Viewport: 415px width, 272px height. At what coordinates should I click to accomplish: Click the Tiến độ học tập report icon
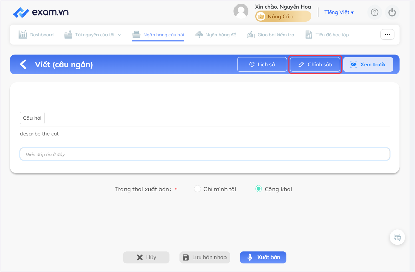pos(309,35)
